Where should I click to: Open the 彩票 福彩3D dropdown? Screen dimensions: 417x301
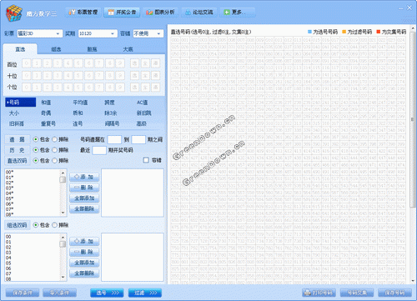click(x=39, y=33)
